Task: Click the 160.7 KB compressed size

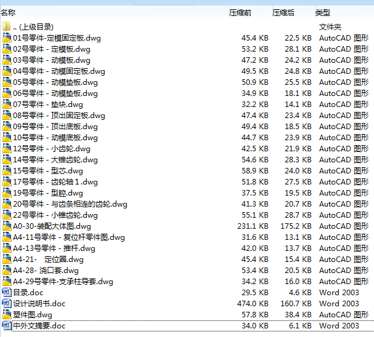Action: tap(296, 303)
